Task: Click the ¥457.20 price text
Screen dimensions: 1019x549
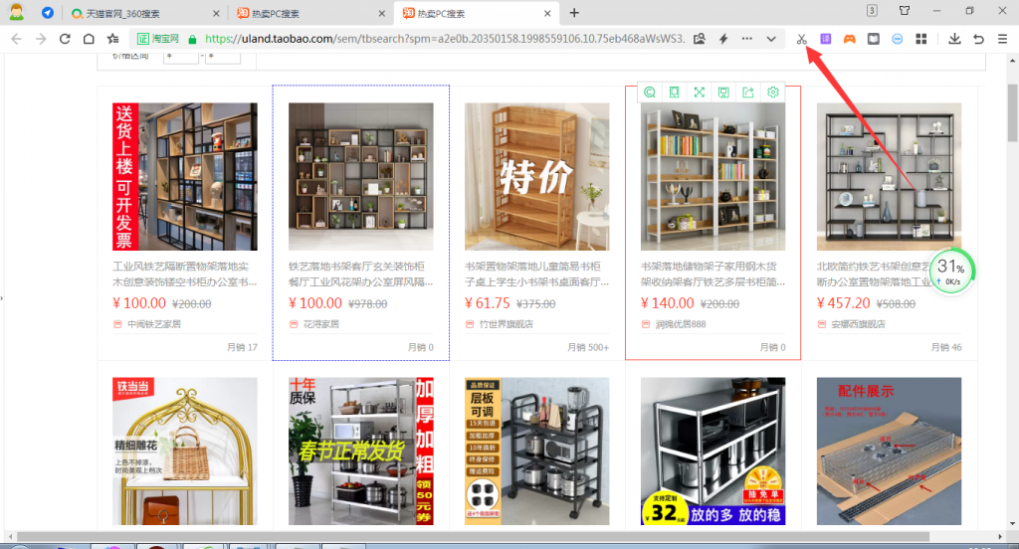Action: tap(844, 303)
